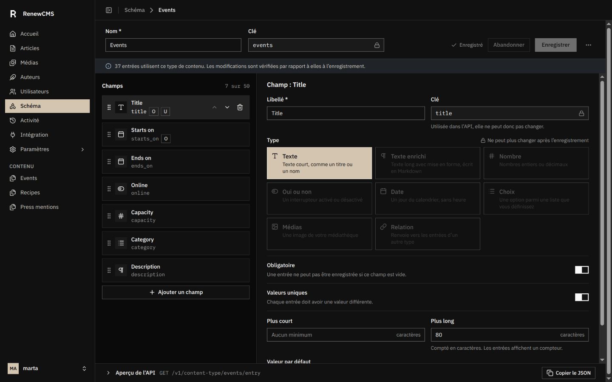Toggle the Valeurs uniques switch

point(582,297)
